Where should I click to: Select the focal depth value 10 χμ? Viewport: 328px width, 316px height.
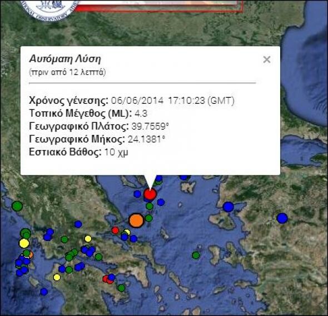[x=116, y=152]
